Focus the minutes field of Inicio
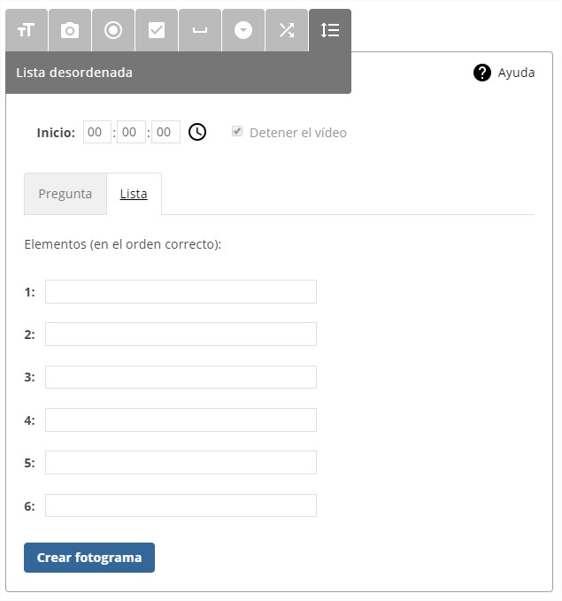The width and height of the screenshot is (562, 601). pos(131,133)
